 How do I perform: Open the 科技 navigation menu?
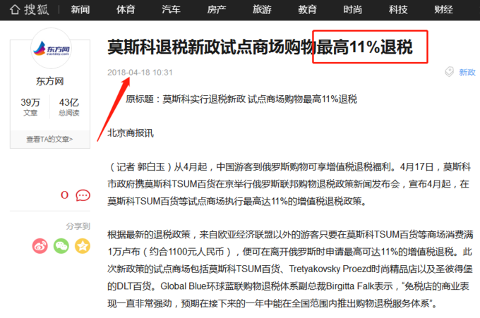398,10
